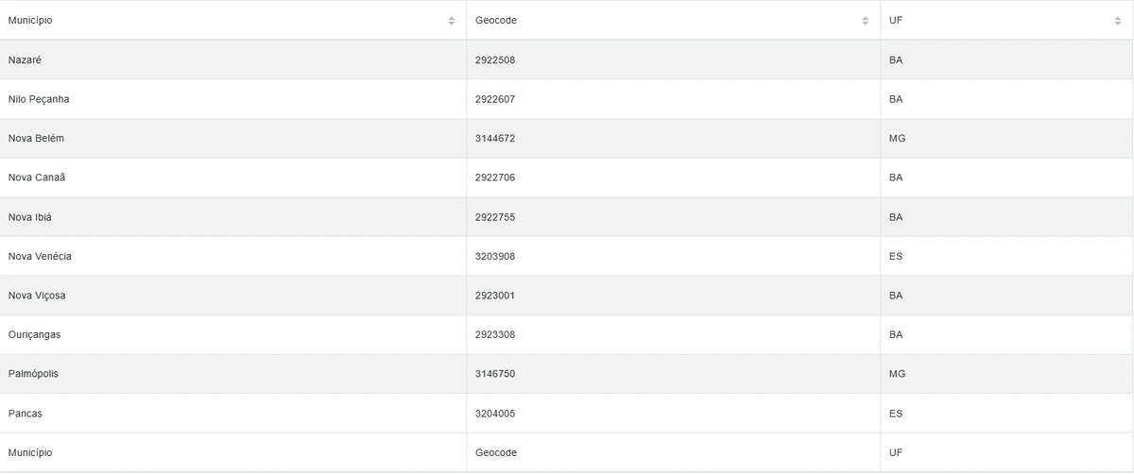The width and height of the screenshot is (1134, 474).
Task: Select the Pancas municipality cell
Action: [x=26, y=414]
